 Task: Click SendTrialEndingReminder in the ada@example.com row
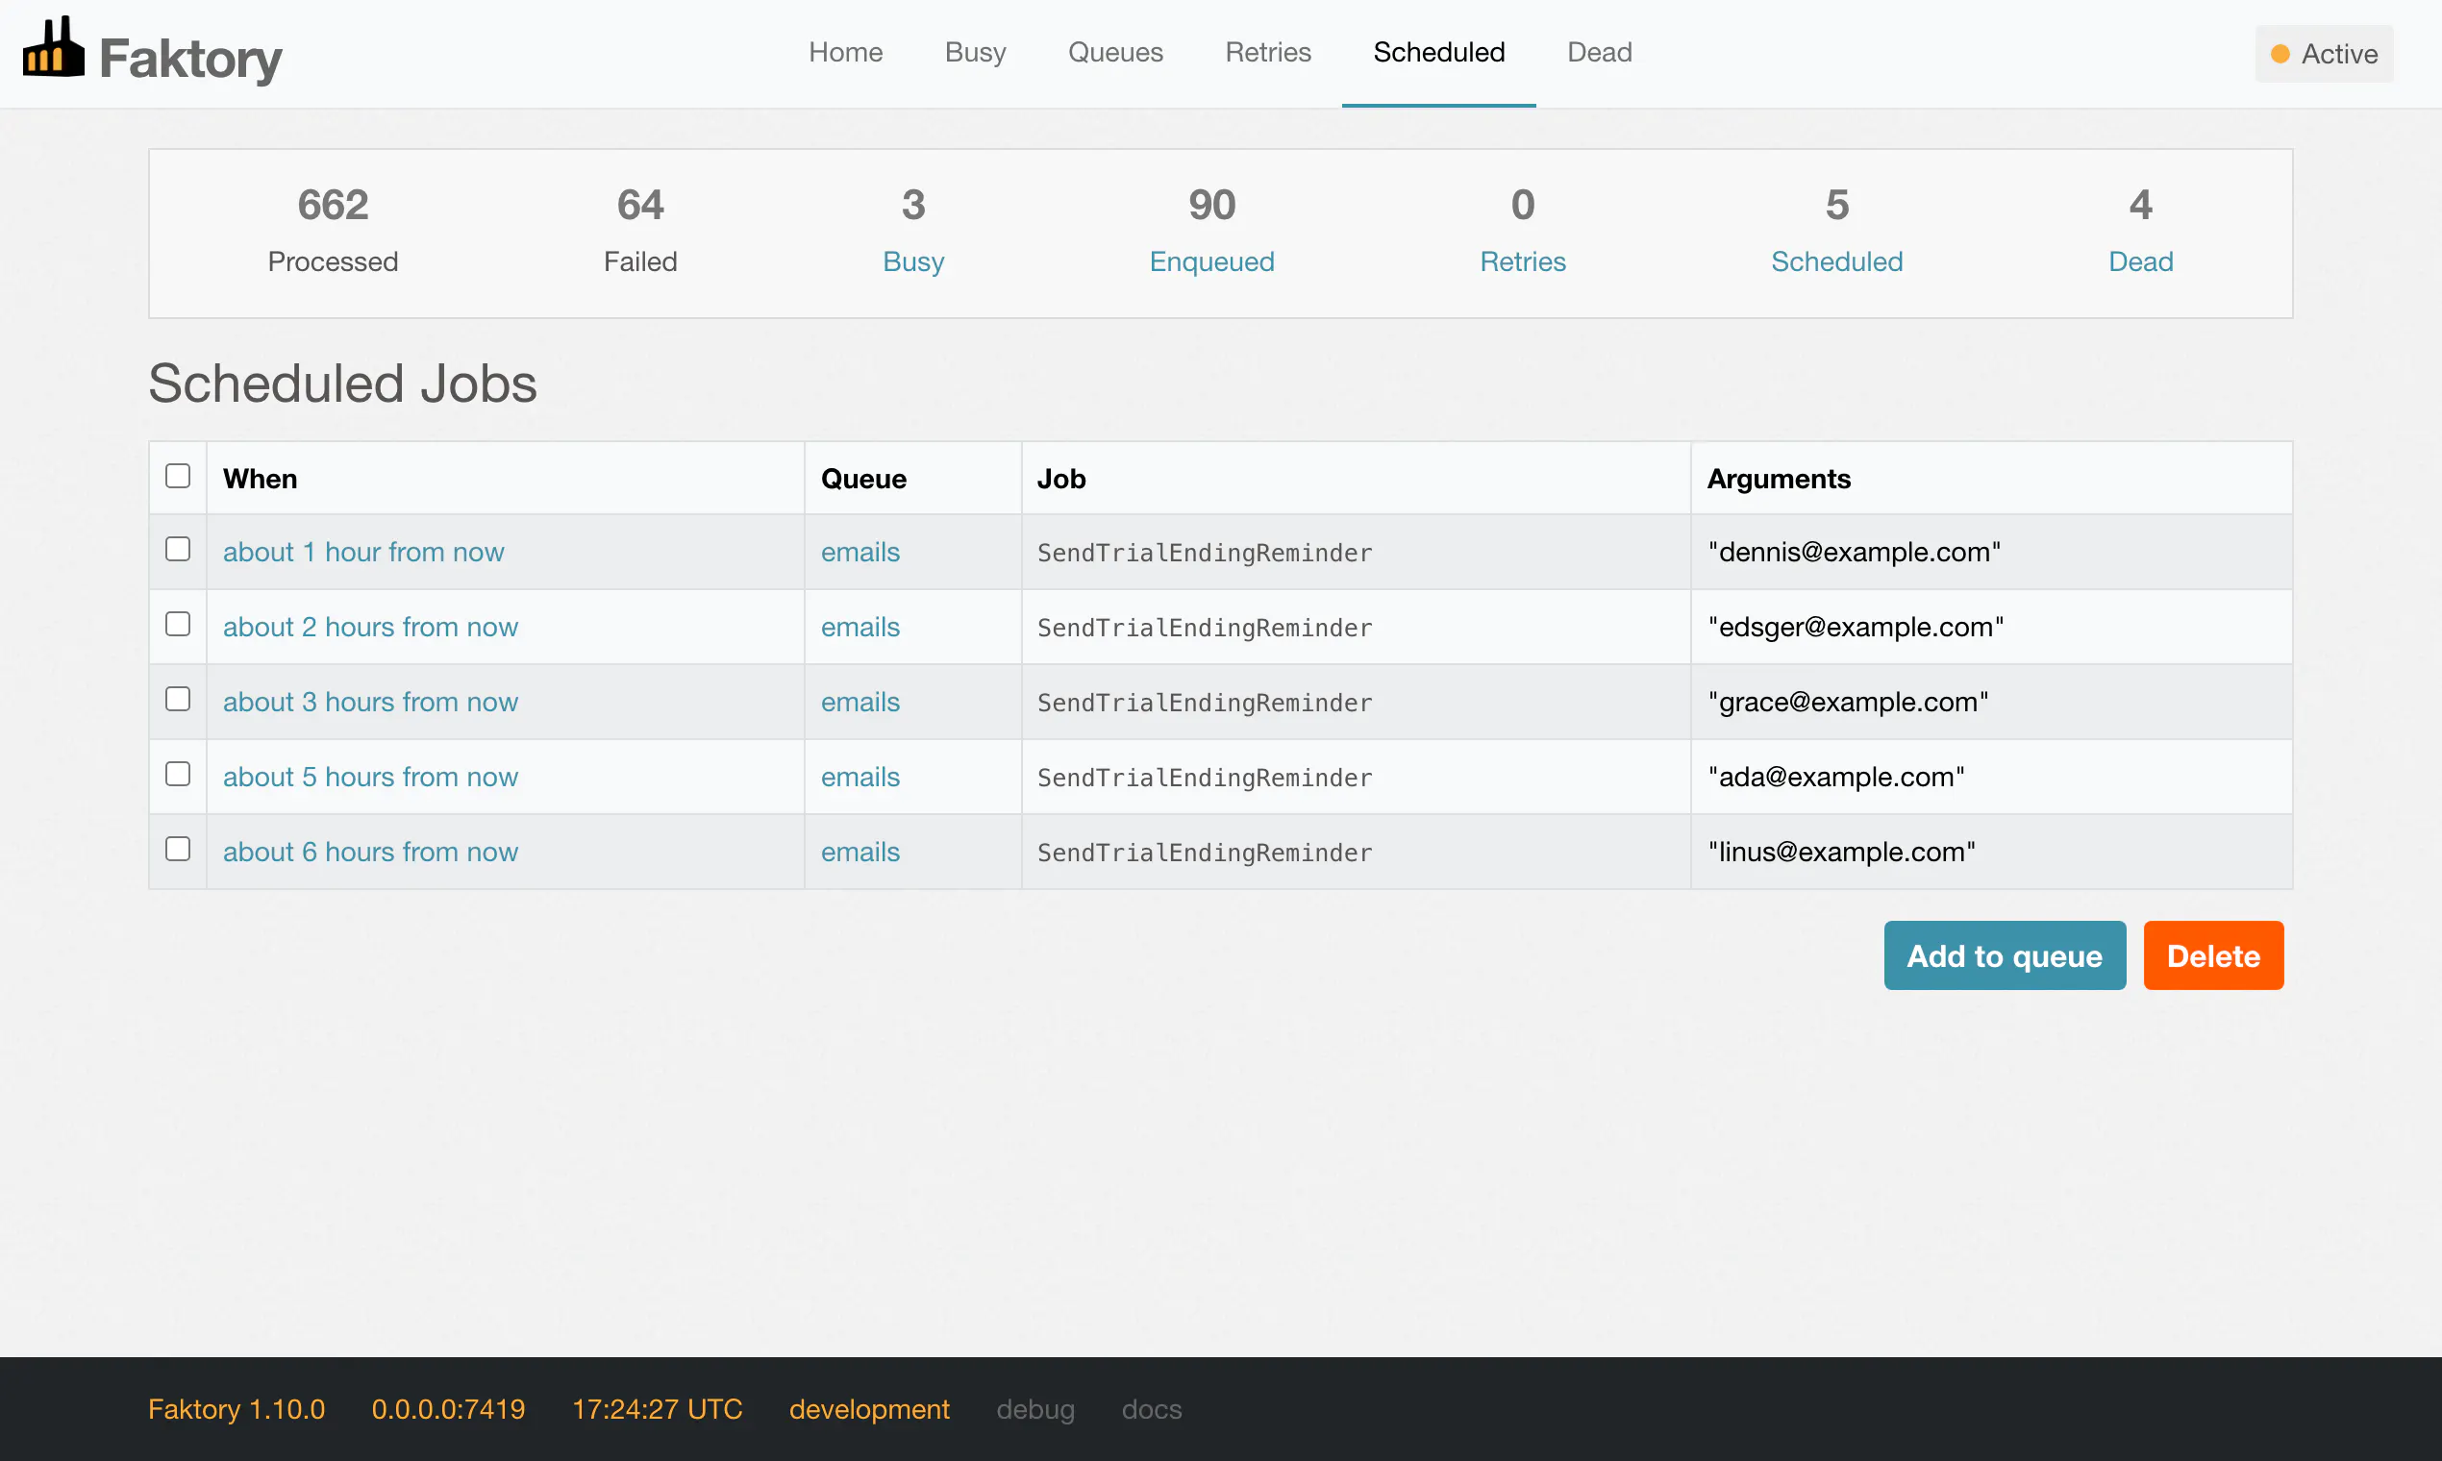[1205, 778]
